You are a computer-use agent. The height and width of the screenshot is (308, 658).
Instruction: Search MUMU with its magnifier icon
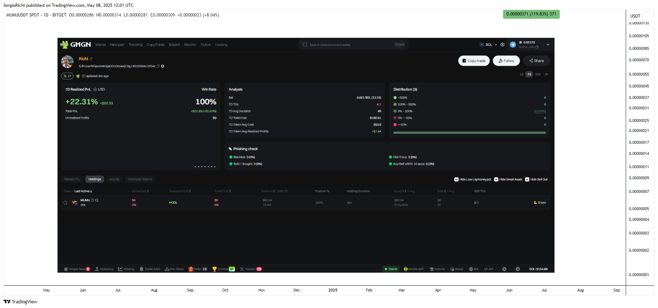pos(97,200)
